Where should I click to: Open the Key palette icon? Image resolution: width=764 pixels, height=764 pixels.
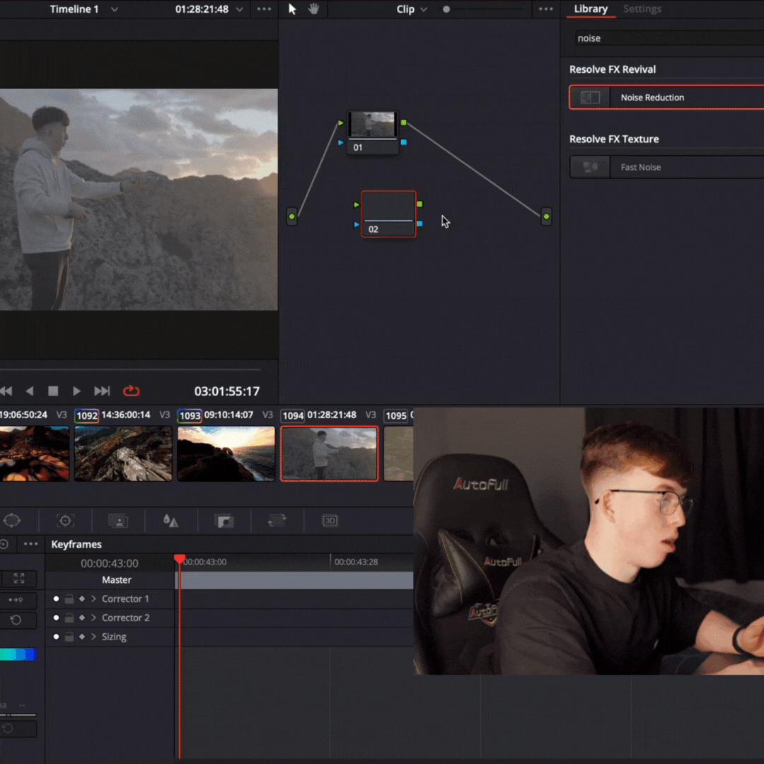[x=224, y=521]
